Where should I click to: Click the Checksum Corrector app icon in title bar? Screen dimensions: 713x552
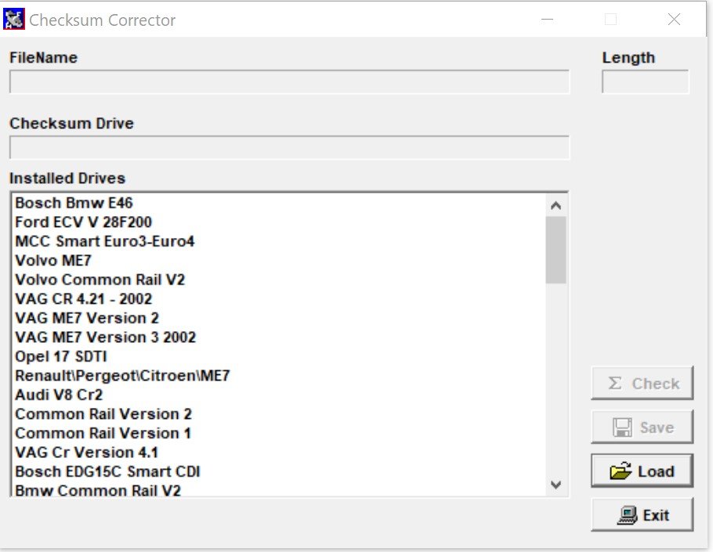tap(13, 20)
